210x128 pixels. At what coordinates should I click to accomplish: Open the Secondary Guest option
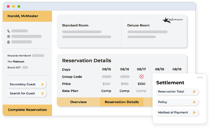27,84
